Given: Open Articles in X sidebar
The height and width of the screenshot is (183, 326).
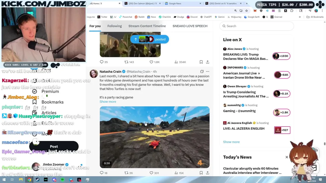Looking at the screenshot, I should pyautogui.click(x=45, y=113).
